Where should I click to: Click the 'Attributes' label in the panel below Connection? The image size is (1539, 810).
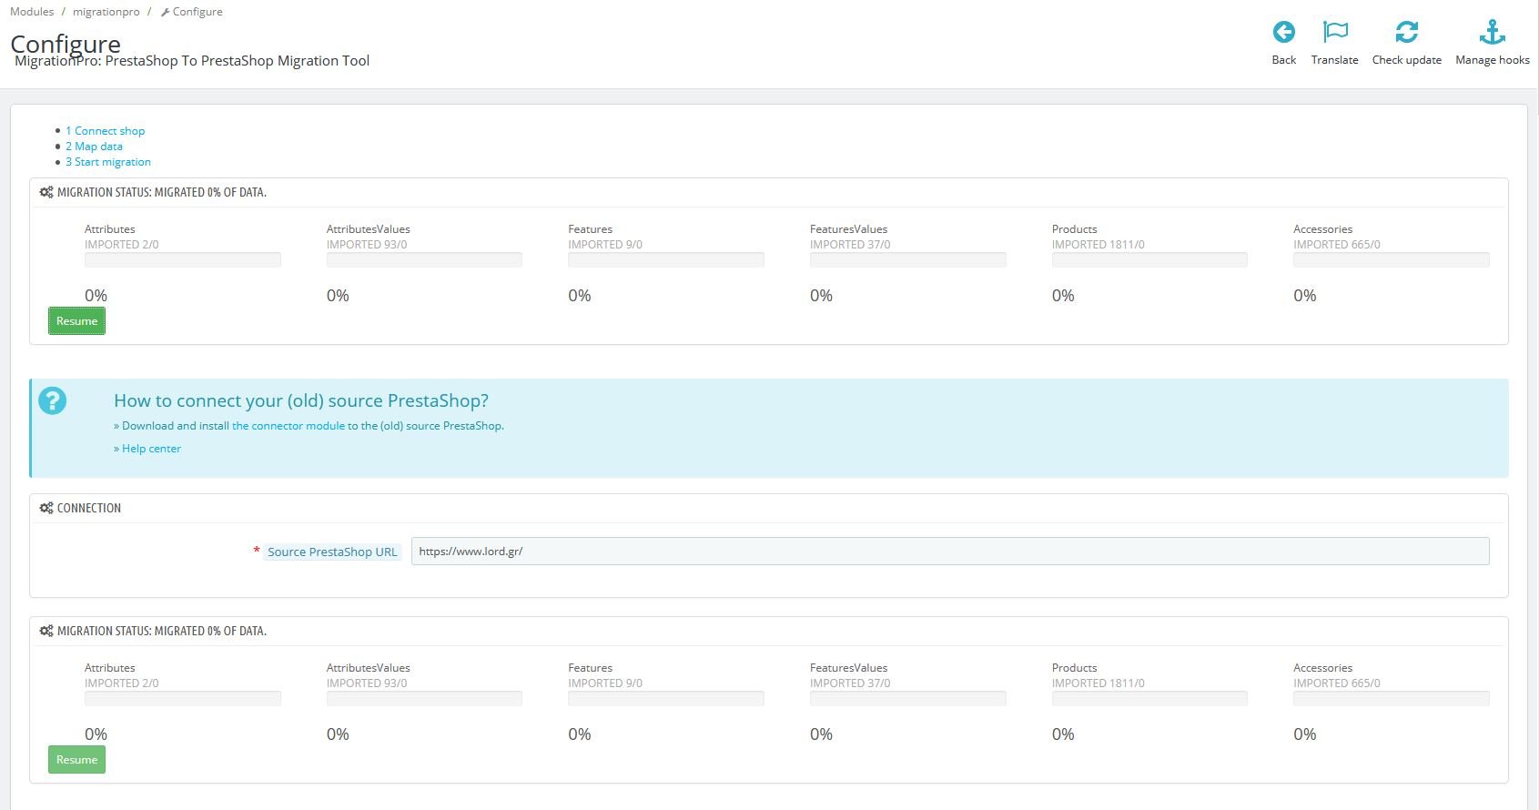click(x=110, y=668)
